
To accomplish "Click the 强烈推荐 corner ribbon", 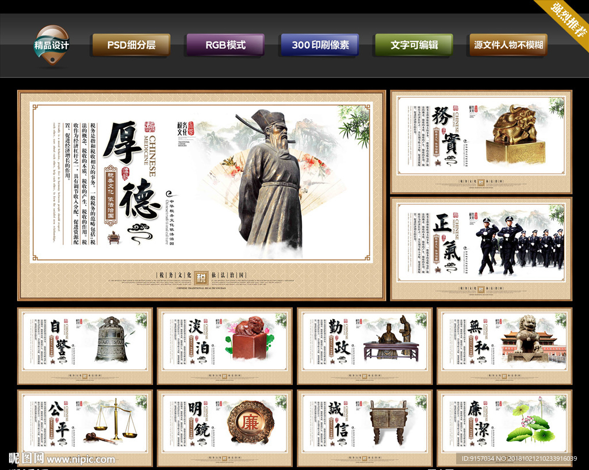I will [x=567, y=19].
